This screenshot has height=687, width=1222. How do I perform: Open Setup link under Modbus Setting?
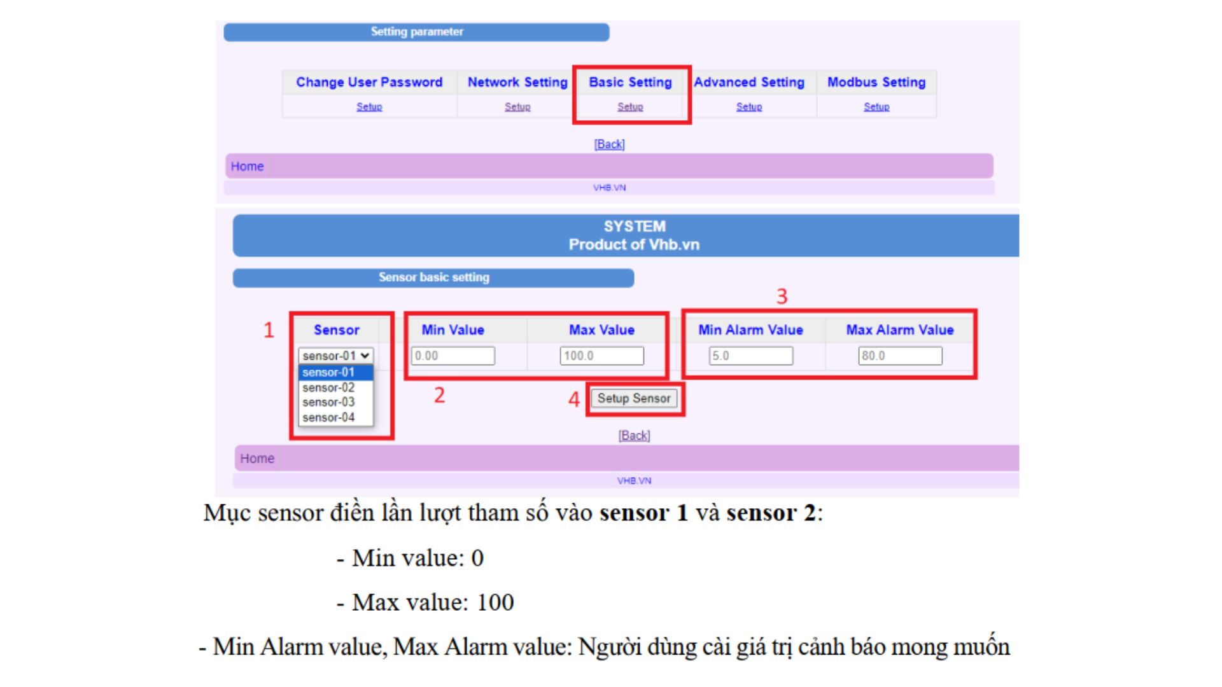point(876,107)
